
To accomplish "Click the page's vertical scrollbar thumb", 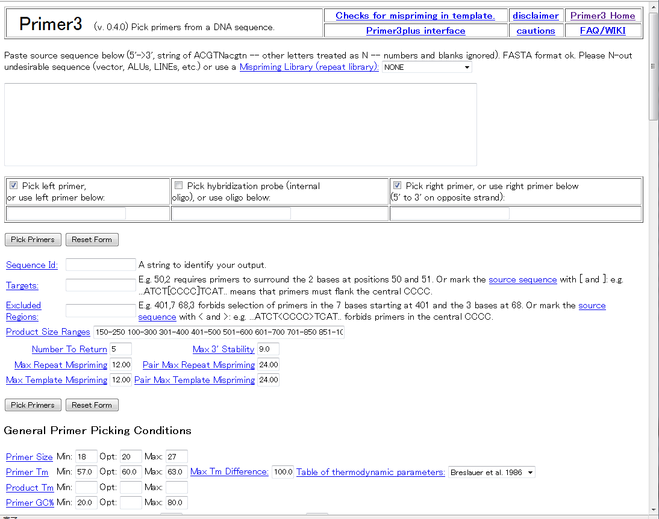I will tap(653, 66).
